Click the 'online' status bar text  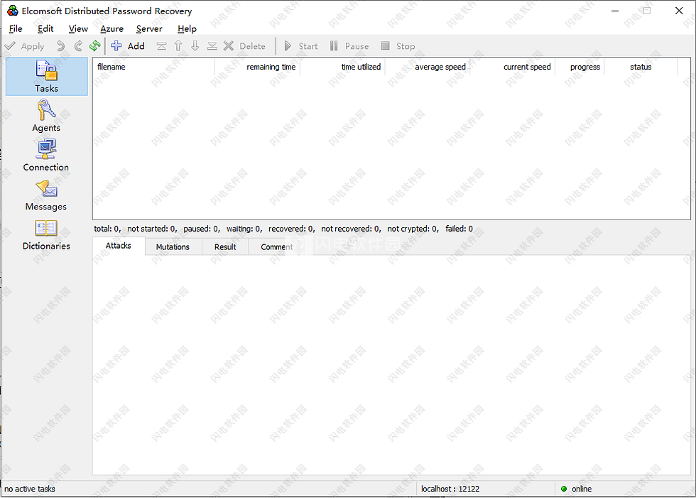582,489
